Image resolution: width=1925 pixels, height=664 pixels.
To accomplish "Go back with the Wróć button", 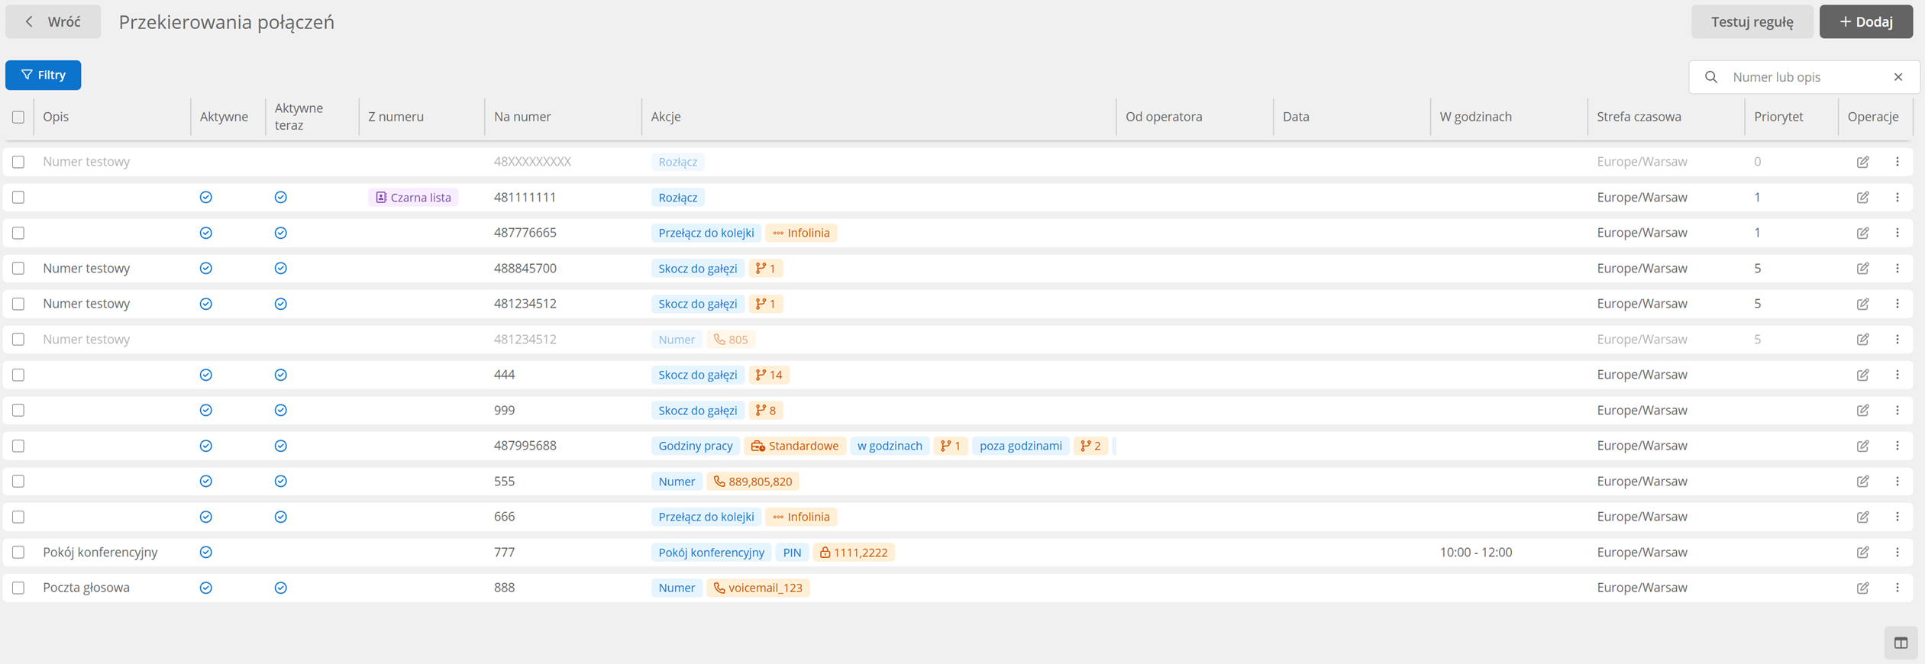I will click(53, 21).
